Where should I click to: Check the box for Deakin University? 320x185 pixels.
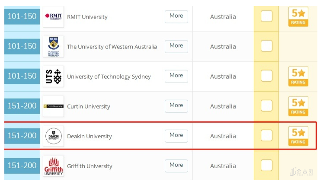click(266, 136)
